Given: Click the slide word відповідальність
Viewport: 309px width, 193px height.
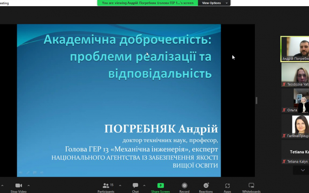Looking at the screenshot, I should 160,74.
